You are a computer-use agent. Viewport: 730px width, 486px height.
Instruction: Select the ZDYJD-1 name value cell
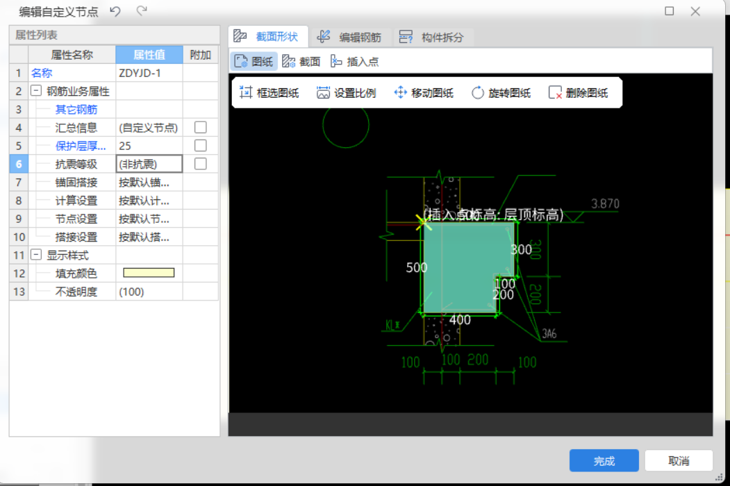(149, 73)
